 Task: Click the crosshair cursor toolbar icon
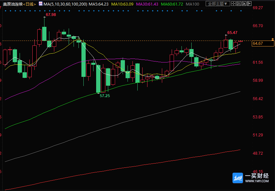pos(233,4)
